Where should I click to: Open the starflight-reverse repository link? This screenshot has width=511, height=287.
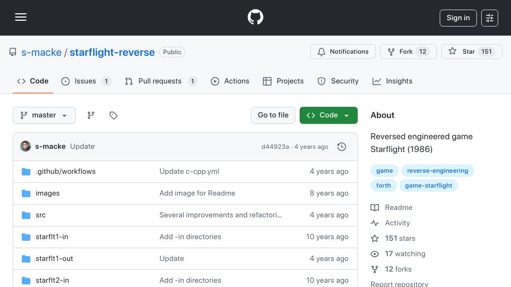(x=112, y=52)
